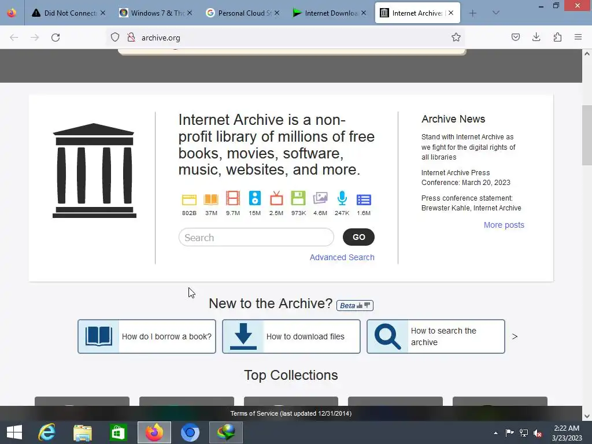Image resolution: width=592 pixels, height=444 pixels.
Task: Focus the archive Search input field
Action: (x=256, y=238)
